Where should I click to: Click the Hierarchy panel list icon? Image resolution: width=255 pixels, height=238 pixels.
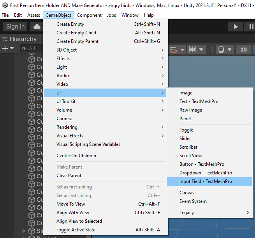click(5, 39)
